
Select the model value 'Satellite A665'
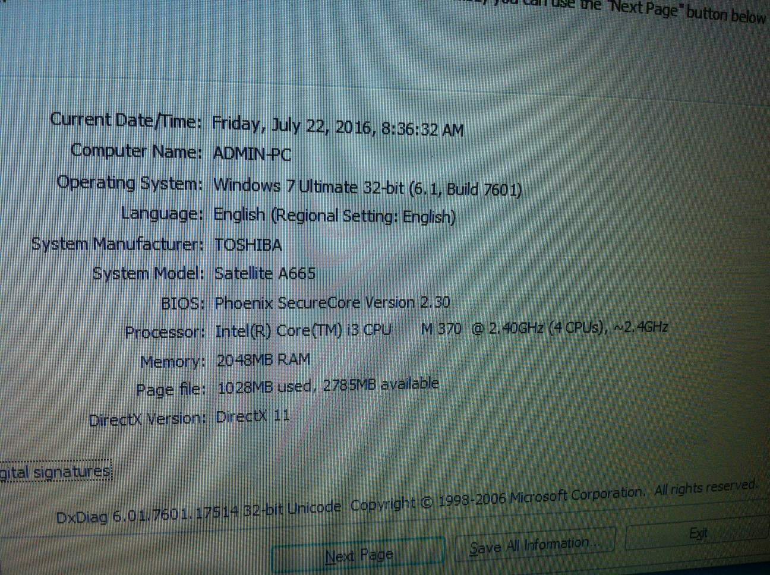265,273
